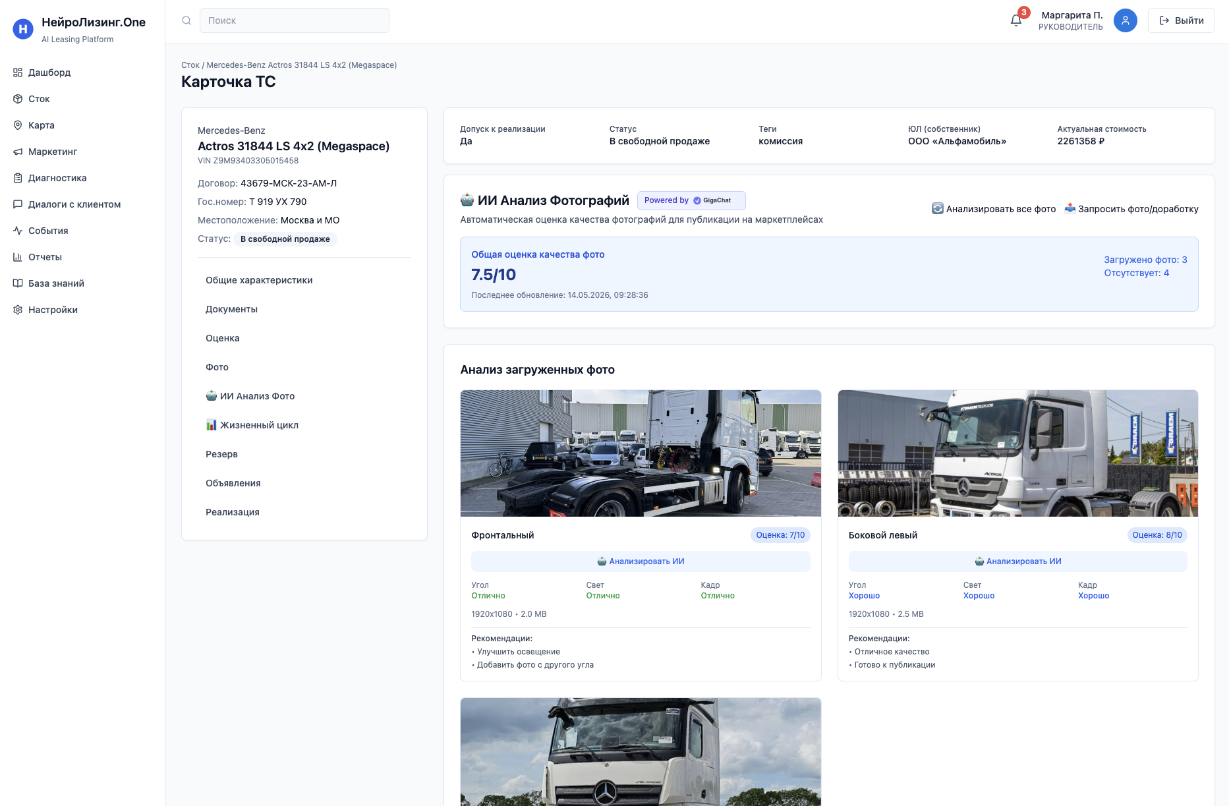Open Отчеты chart icon

click(18, 257)
